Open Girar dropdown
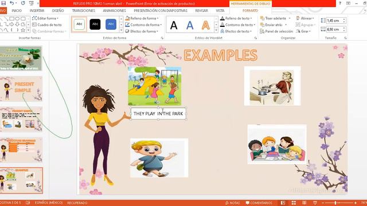Screen dimensions: 367x206 pos(303,31)
